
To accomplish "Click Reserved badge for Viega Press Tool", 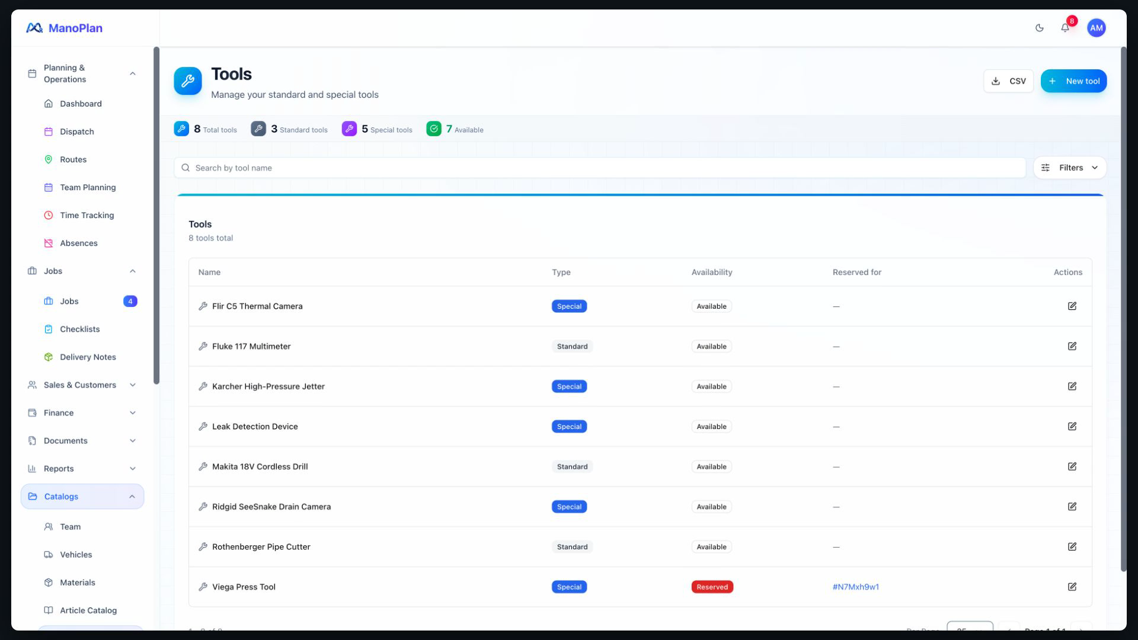I will click(x=712, y=587).
